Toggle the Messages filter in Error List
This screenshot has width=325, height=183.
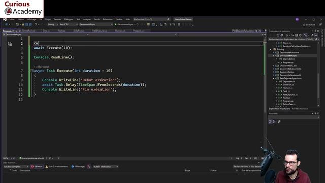tap(78, 167)
